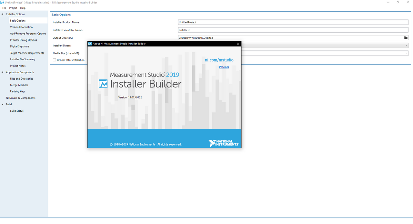Click the icon in the About dialog title bar
The width and height of the screenshot is (413, 224).
(x=90, y=44)
